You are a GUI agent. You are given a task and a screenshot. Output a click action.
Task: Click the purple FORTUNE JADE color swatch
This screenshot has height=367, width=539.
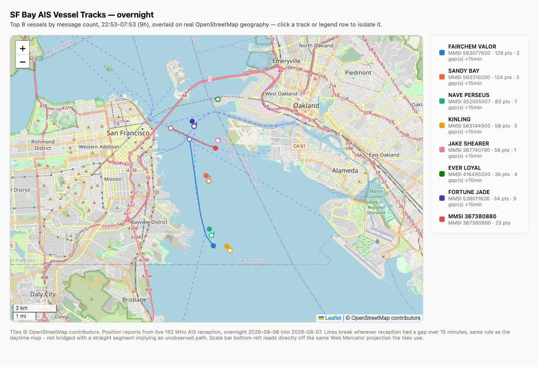pos(442,198)
